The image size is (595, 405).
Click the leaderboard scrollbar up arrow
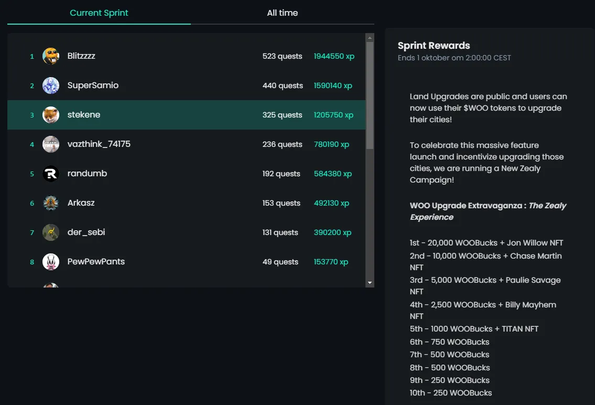click(x=370, y=38)
